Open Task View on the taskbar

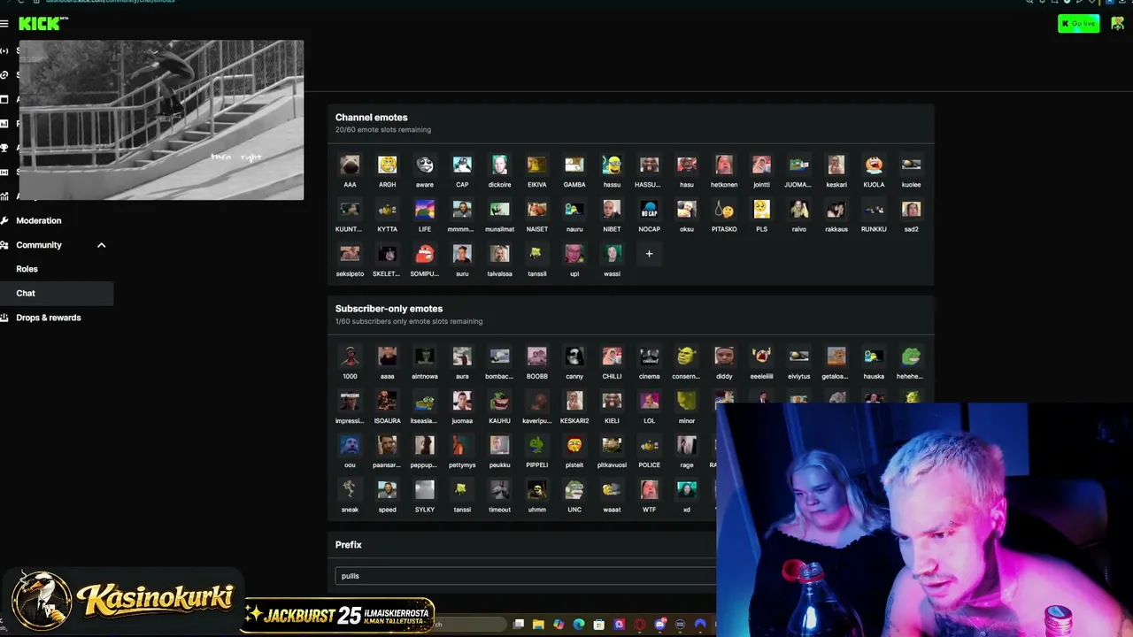519,625
